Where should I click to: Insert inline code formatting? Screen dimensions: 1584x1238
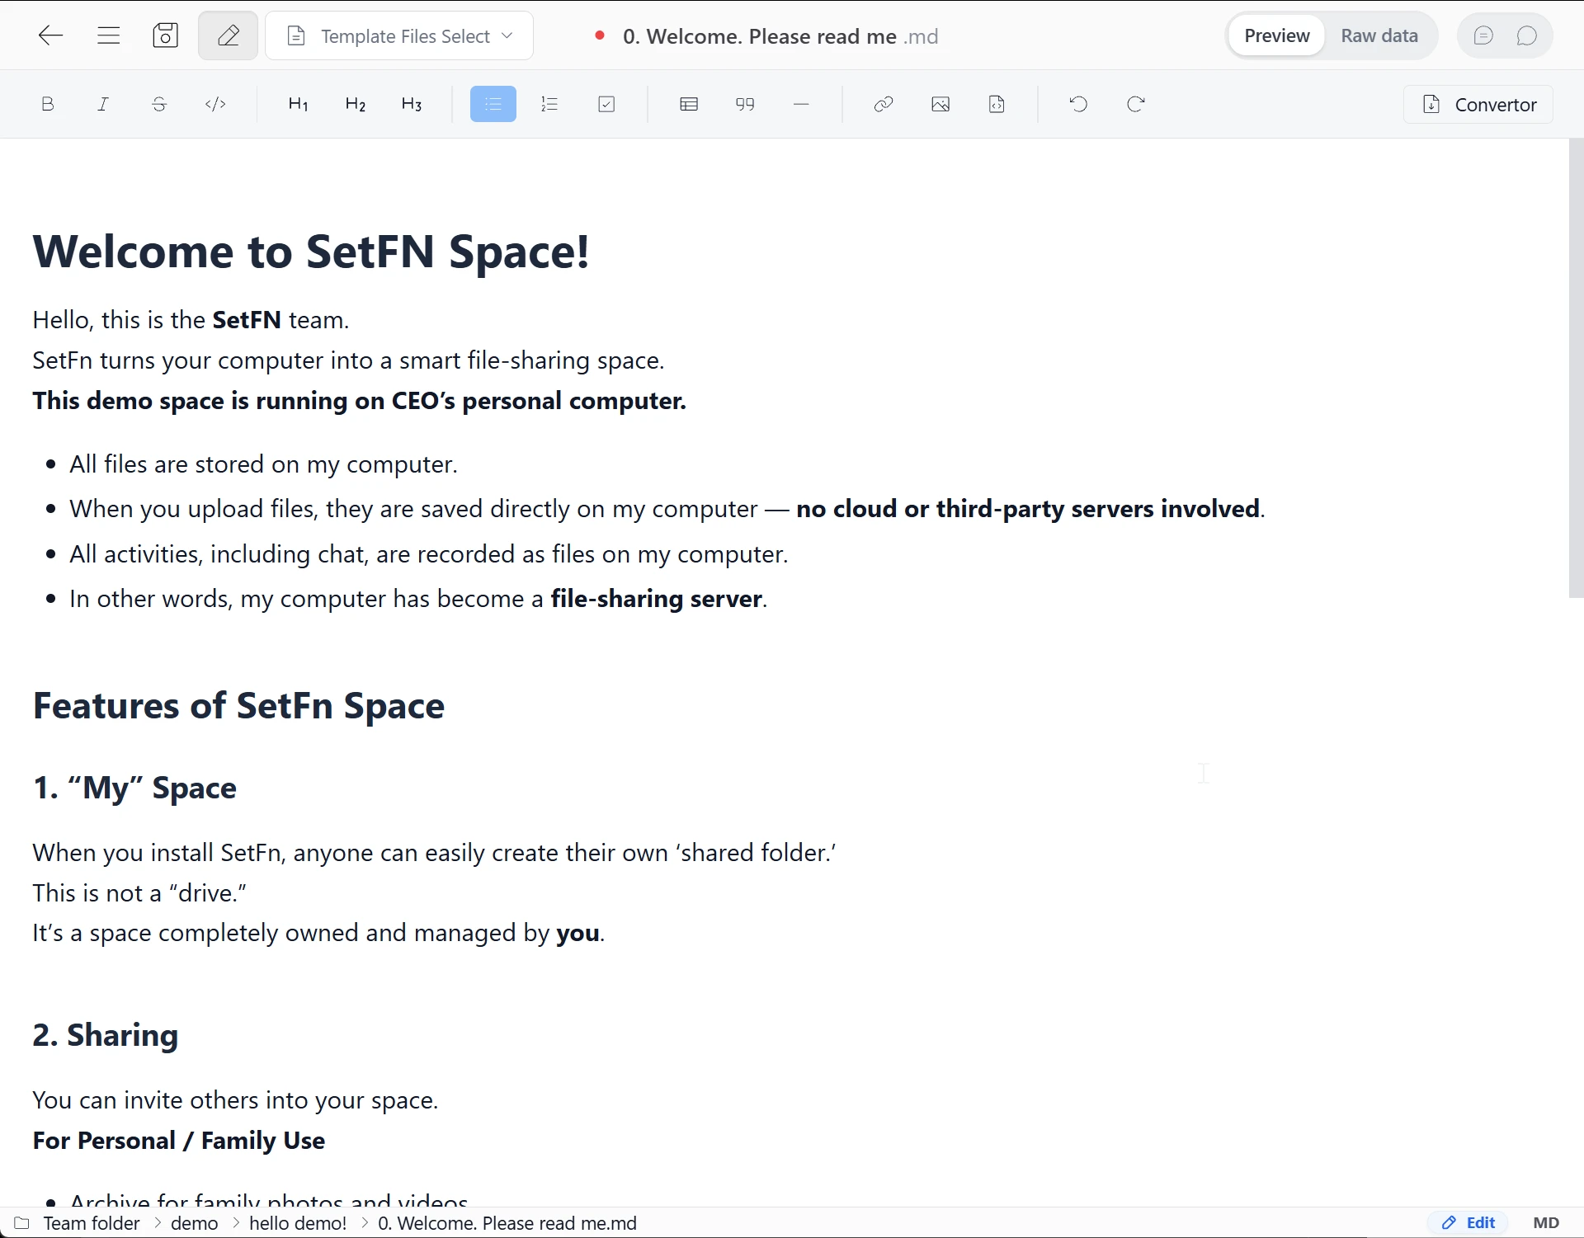click(x=215, y=104)
